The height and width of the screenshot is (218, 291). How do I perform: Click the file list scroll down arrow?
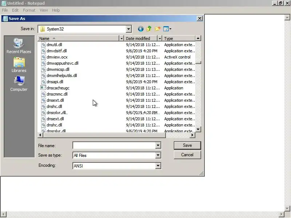(x=198, y=129)
